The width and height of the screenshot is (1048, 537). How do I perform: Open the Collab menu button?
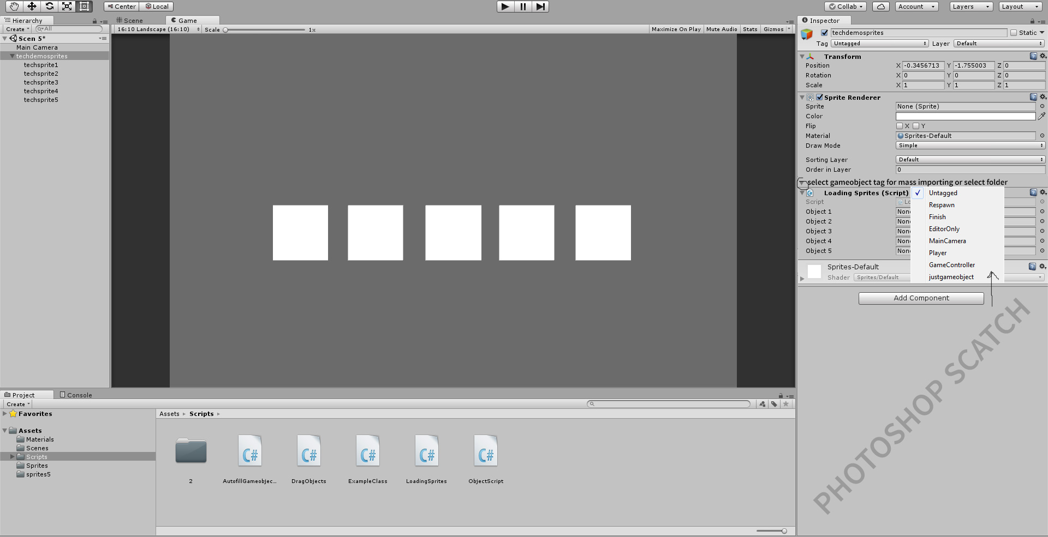pyautogui.click(x=845, y=7)
